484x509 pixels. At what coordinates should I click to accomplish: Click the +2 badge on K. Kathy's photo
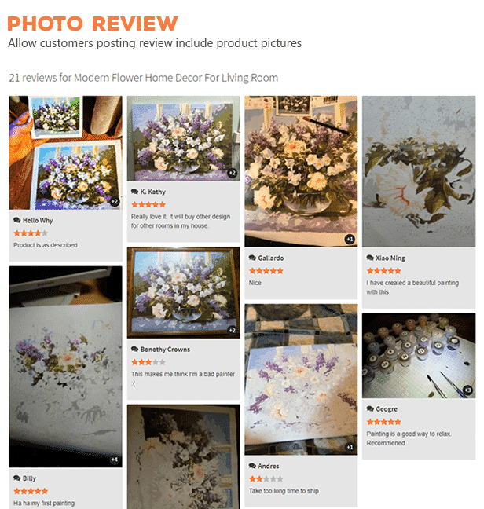pyautogui.click(x=232, y=173)
